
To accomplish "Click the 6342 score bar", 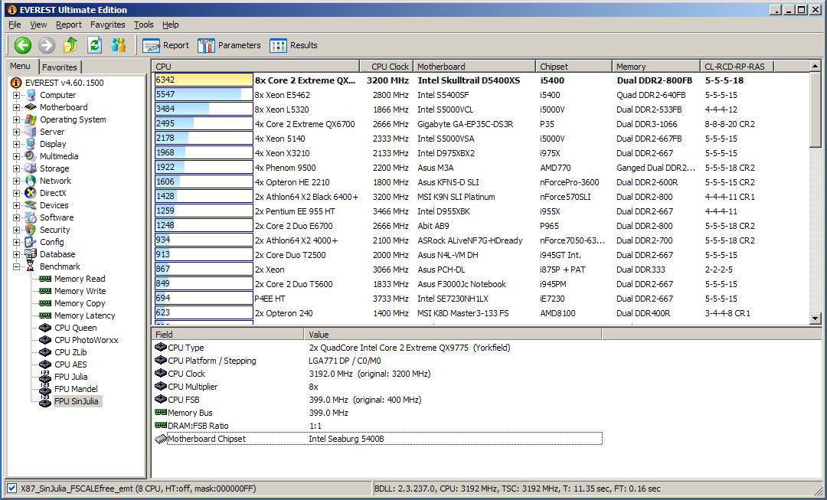I will tap(204, 80).
